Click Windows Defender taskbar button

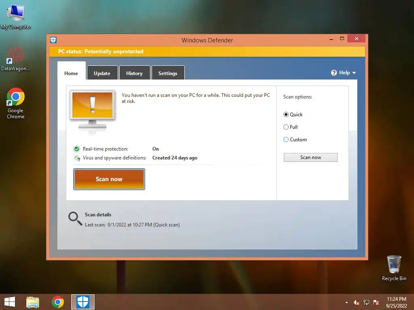pyautogui.click(x=83, y=302)
